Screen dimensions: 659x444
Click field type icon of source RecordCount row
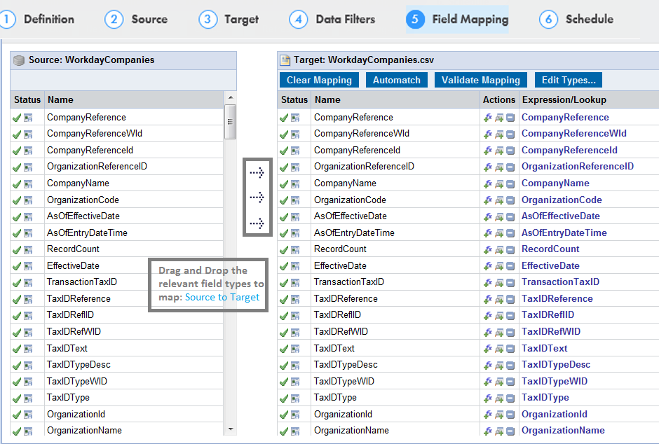28,250
